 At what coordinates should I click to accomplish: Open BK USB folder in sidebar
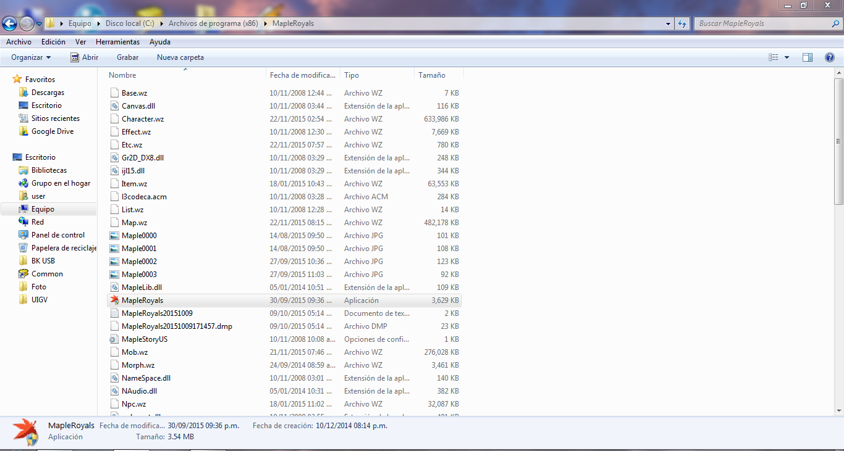click(x=43, y=261)
